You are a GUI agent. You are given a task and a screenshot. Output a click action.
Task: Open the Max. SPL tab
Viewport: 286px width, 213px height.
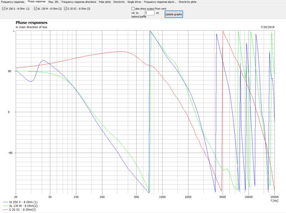click(x=54, y=2)
